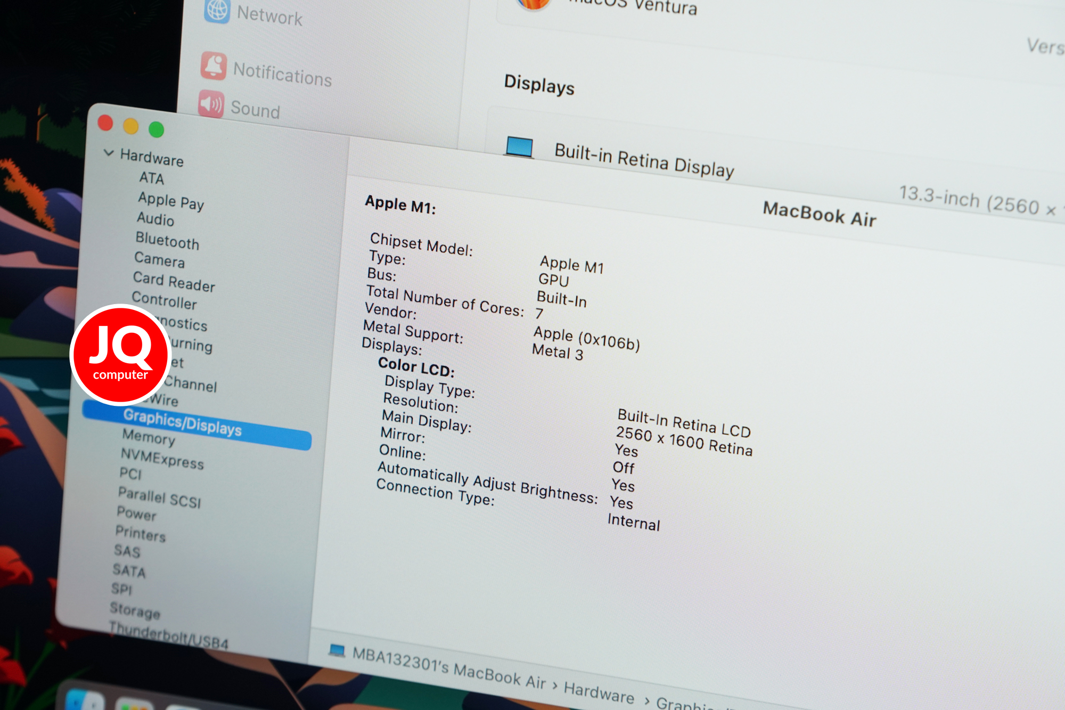Click the green zoom window button
Viewport: 1065px width, 710px height.
tap(156, 129)
